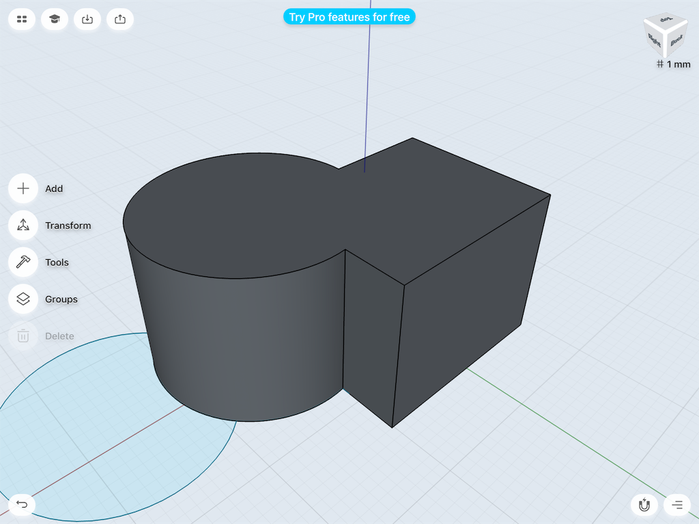Open the Tools hammer icon
699x524 pixels.
[x=23, y=262]
